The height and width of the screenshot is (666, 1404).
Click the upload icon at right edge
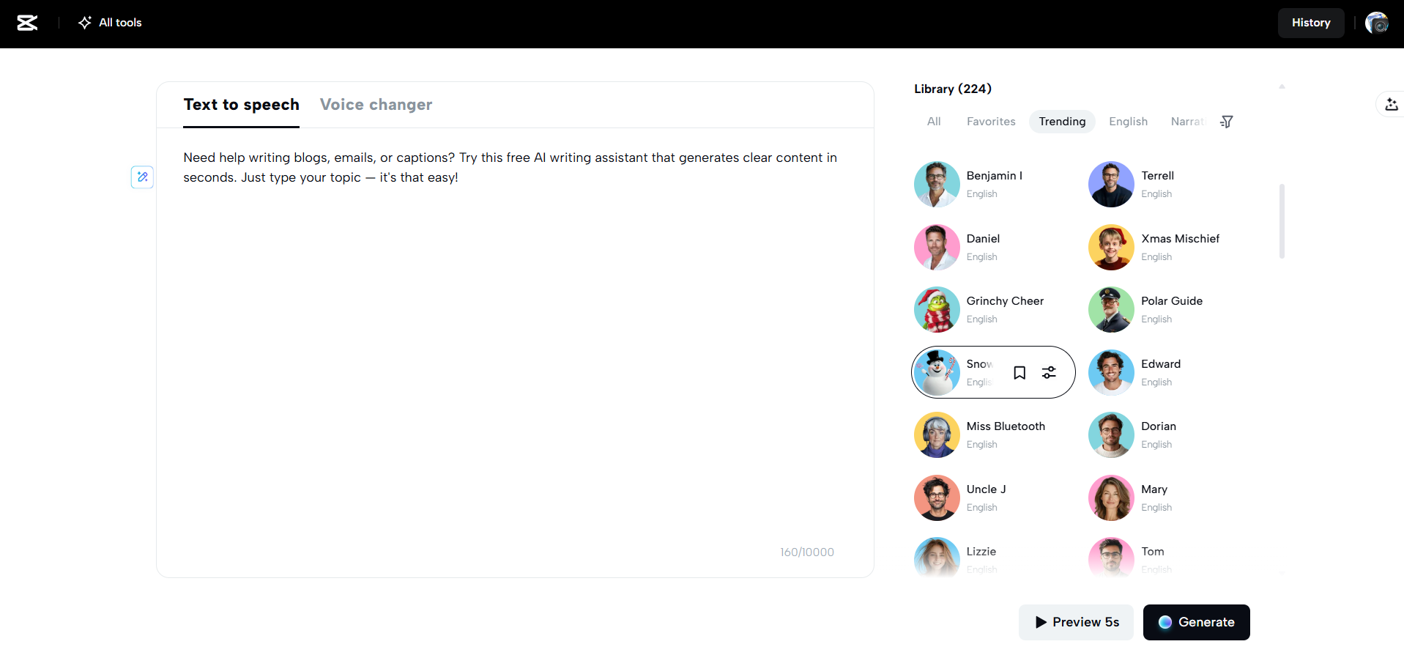(1392, 105)
